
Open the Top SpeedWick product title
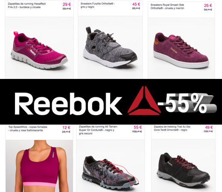(x=28, y=128)
